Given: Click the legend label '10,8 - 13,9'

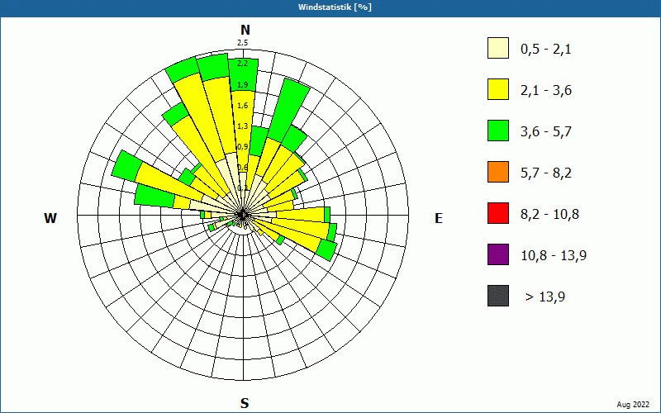Looking at the screenshot, I should click(x=554, y=256).
